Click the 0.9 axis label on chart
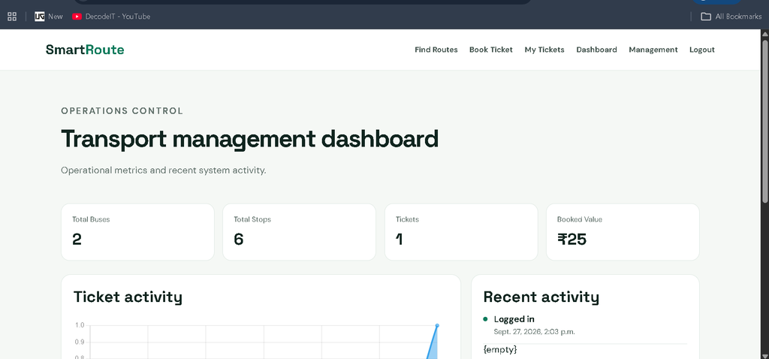This screenshot has width=769, height=359. [80, 342]
